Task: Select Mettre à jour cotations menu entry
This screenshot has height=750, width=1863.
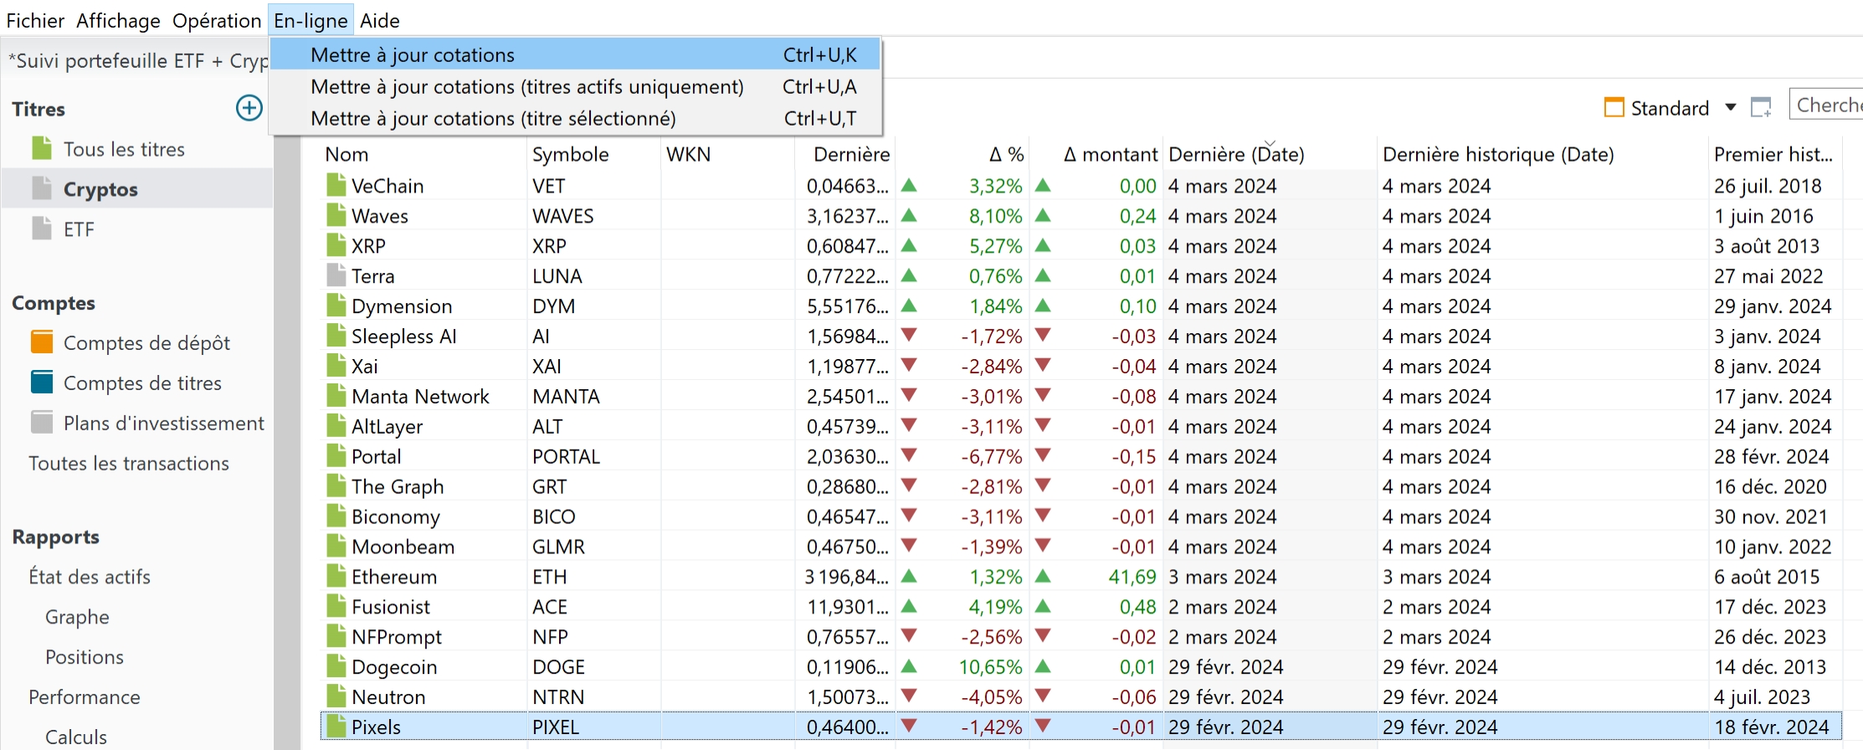Action: (413, 55)
